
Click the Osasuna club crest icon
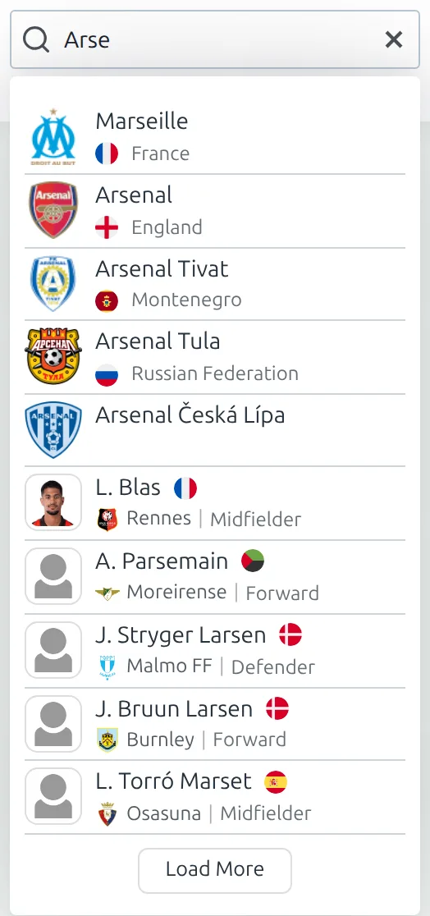(107, 813)
